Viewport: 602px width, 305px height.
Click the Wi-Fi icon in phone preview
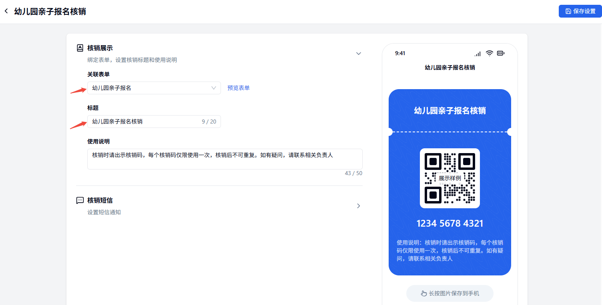pos(489,53)
